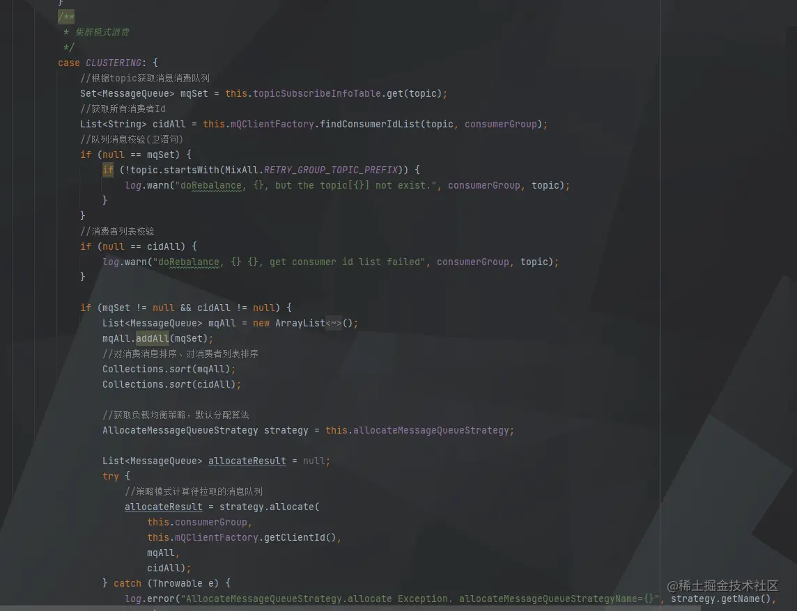This screenshot has height=611, width=797.
Task: Select the topicSubscribeInfoTable field reference
Action: [x=317, y=93]
